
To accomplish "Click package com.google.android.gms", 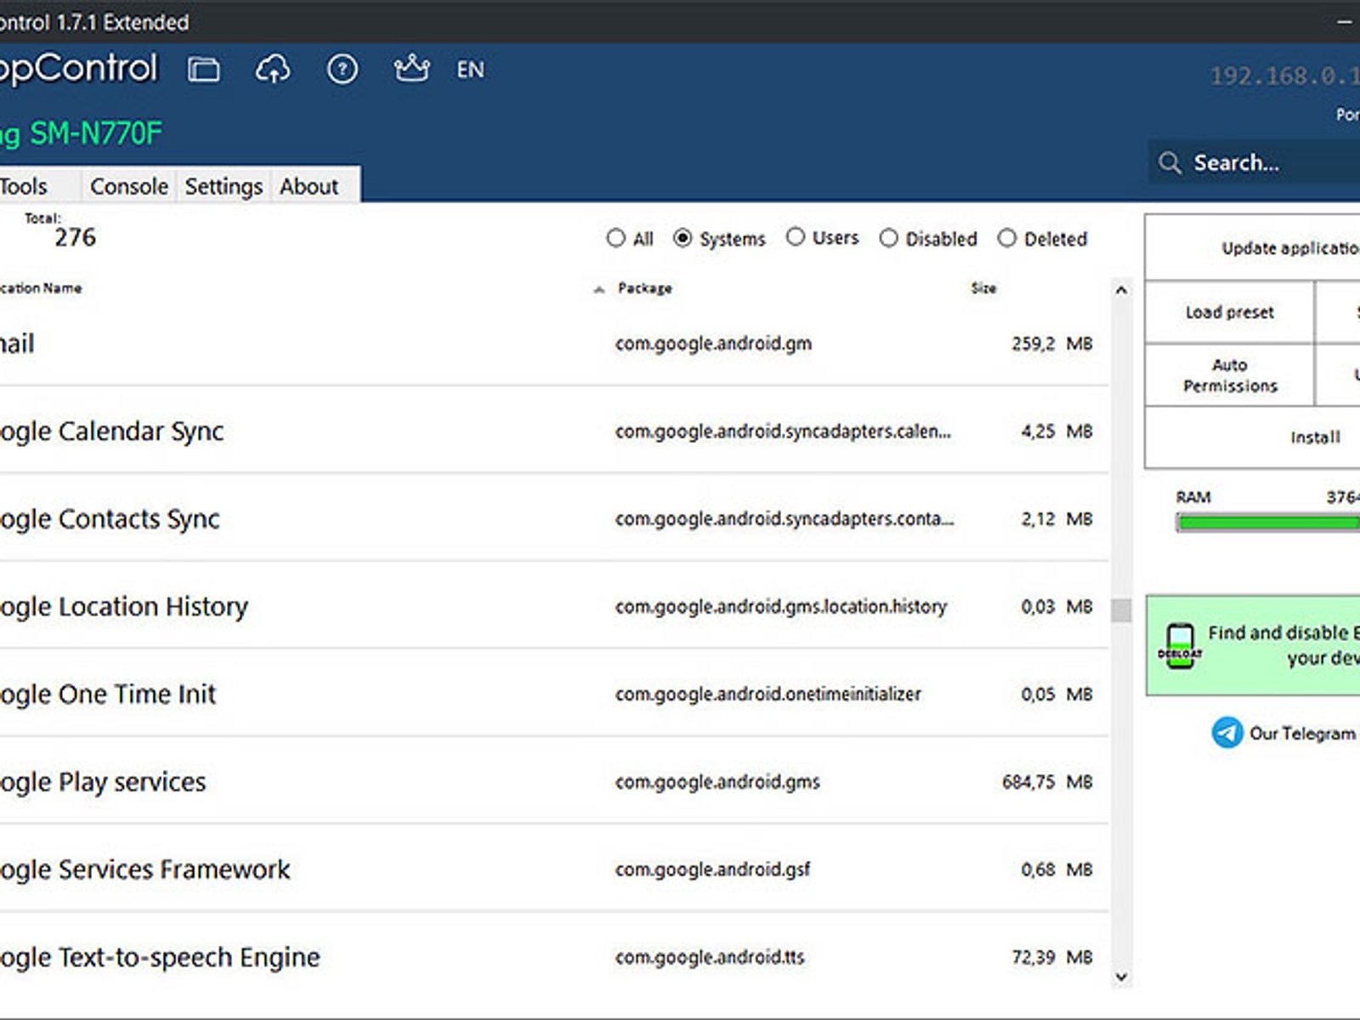I will coord(717,781).
